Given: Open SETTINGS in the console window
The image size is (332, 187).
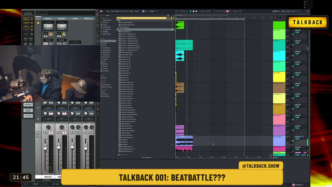Looking at the screenshot, I should tap(28, 116).
